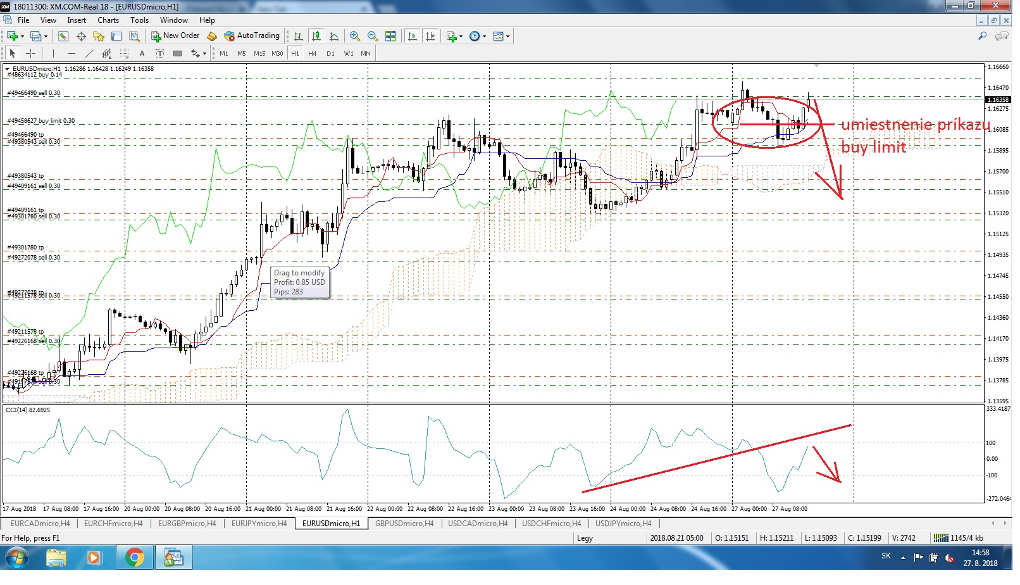Toggle chart Auto Scroll

[x=413, y=36]
